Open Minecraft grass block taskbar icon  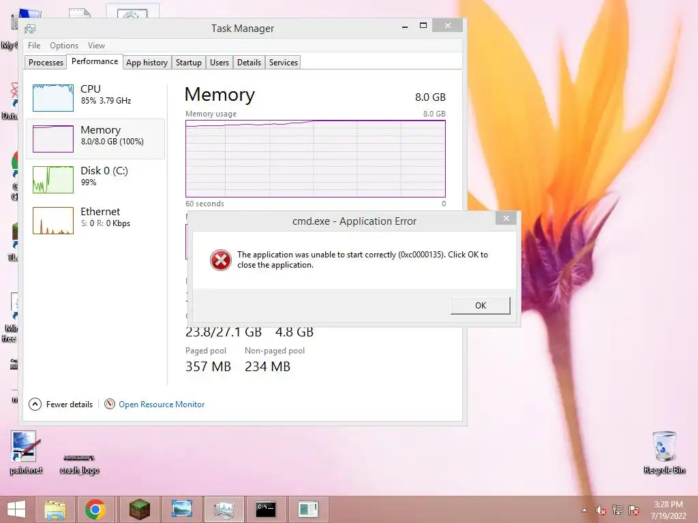coord(139,509)
